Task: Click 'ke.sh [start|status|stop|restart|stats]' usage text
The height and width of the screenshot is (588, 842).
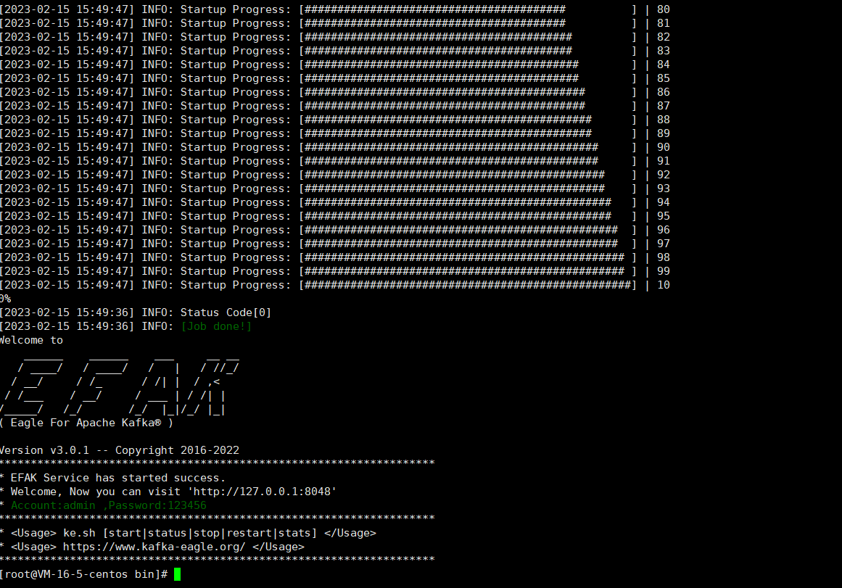Action: [x=190, y=533]
